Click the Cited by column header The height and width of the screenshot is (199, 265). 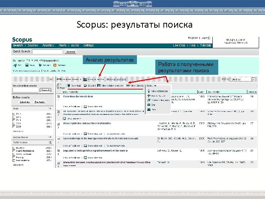pos(252,92)
